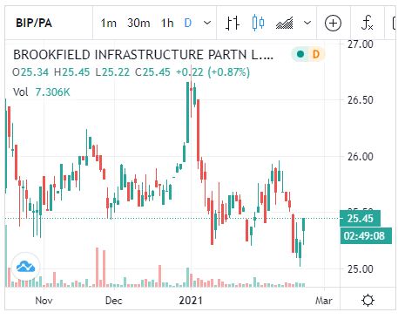Click the green market status dot
The height and width of the screenshot is (319, 398).
pos(300,54)
